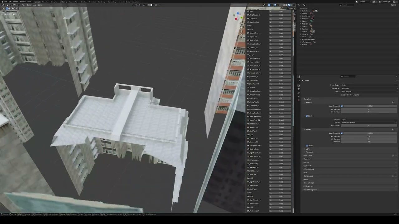Screen dimensions: 399x224
Task: Open the Object Mode dropdown
Action: coord(13,5)
